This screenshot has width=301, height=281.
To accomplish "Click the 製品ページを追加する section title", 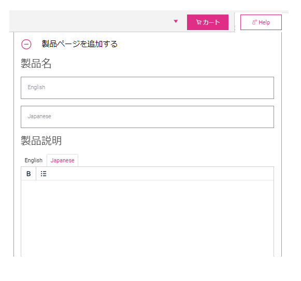I will [x=79, y=44].
